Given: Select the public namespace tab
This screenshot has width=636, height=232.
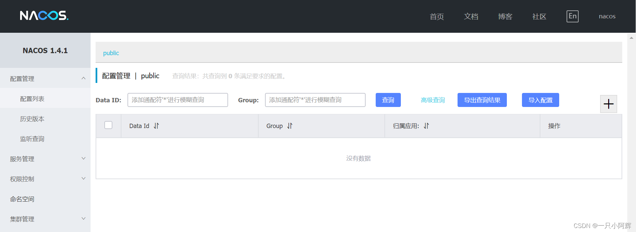Looking at the screenshot, I should (x=111, y=53).
